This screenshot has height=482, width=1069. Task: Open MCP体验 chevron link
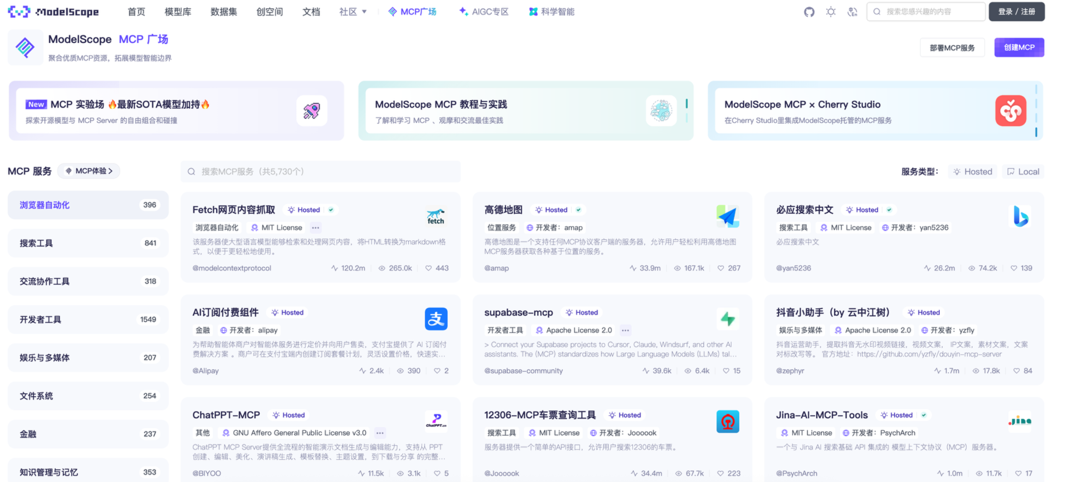click(x=89, y=171)
